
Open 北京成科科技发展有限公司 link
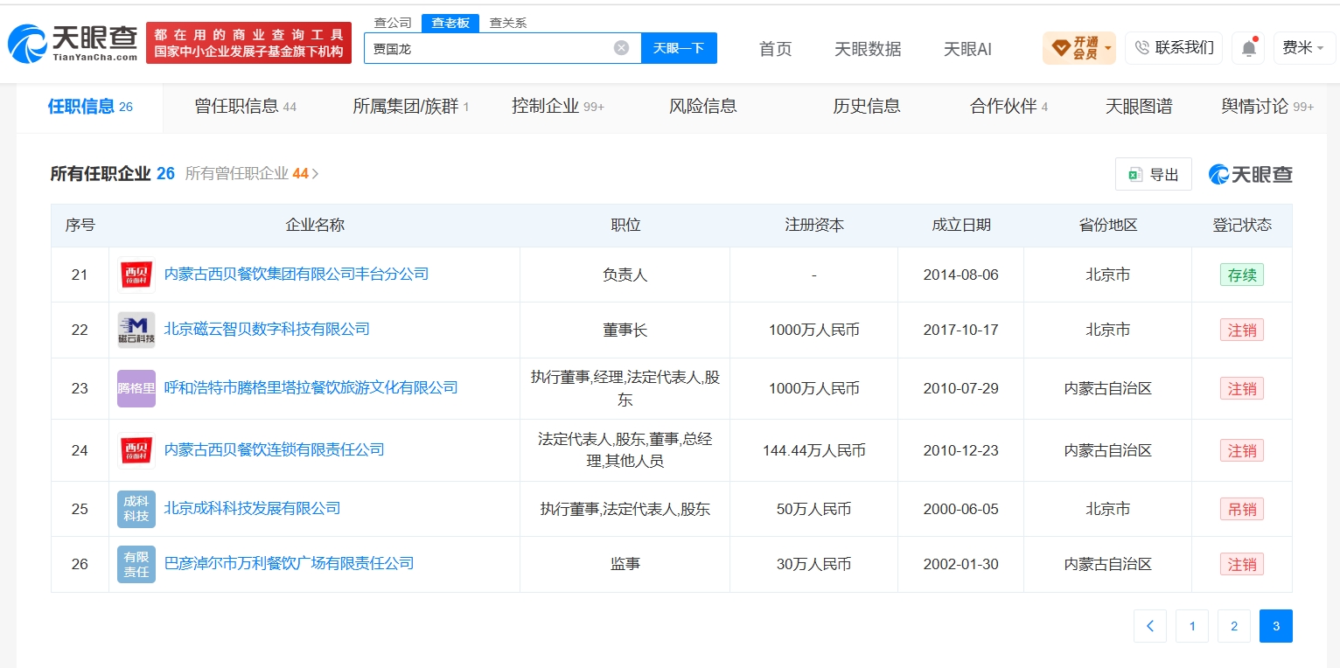point(252,509)
